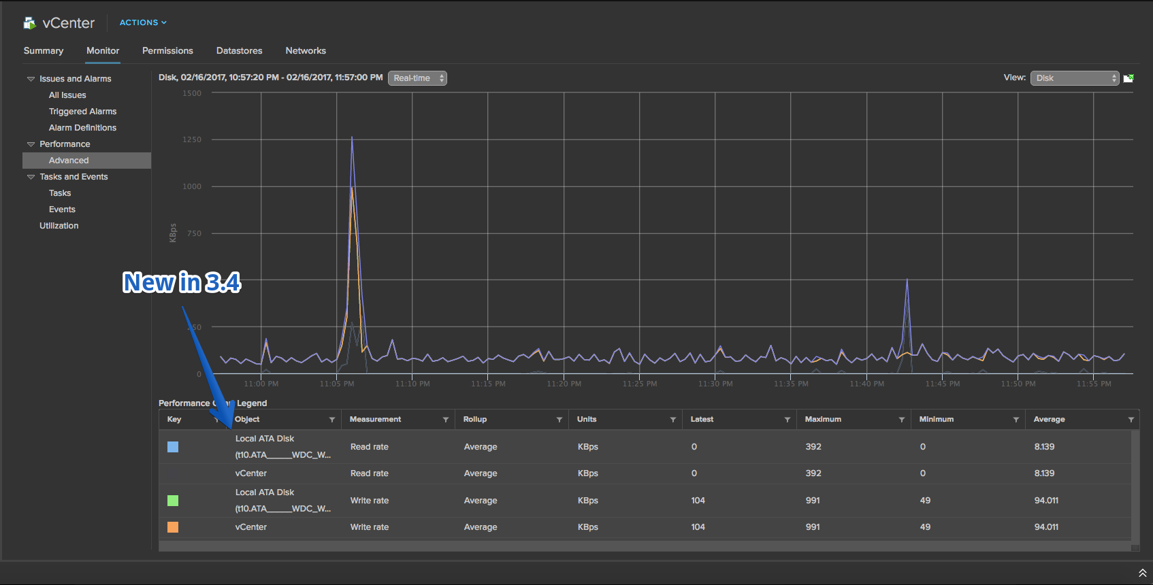Select the Monitor tab

[103, 51]
